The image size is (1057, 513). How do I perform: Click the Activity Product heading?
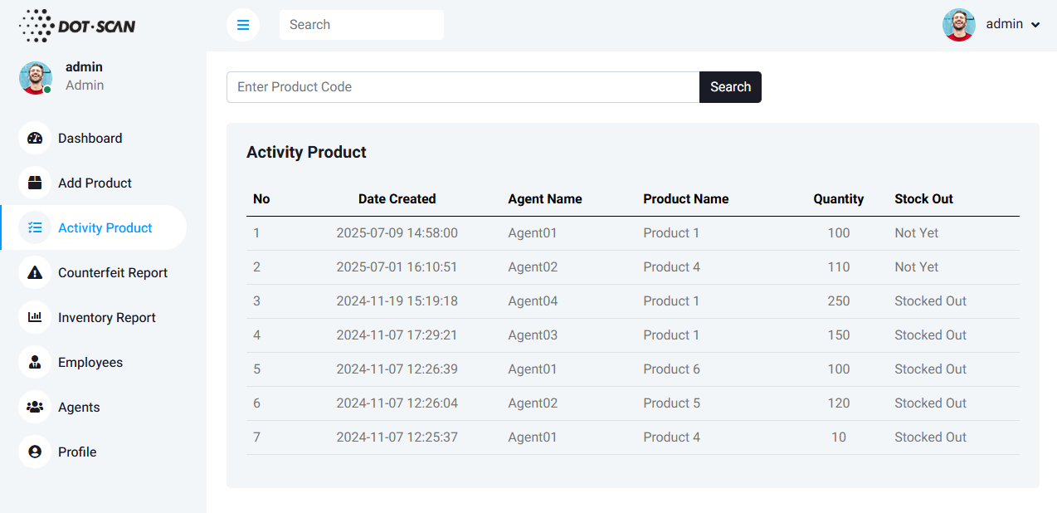[306, 152]
